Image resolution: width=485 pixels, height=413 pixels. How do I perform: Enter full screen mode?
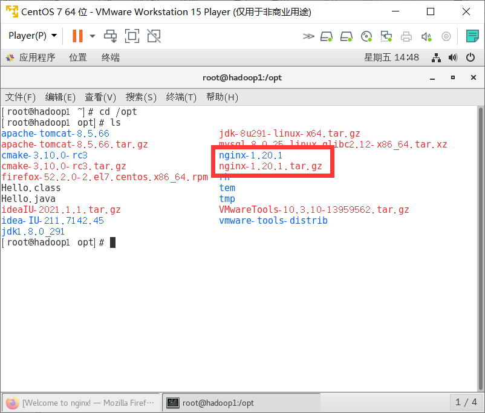132,36
